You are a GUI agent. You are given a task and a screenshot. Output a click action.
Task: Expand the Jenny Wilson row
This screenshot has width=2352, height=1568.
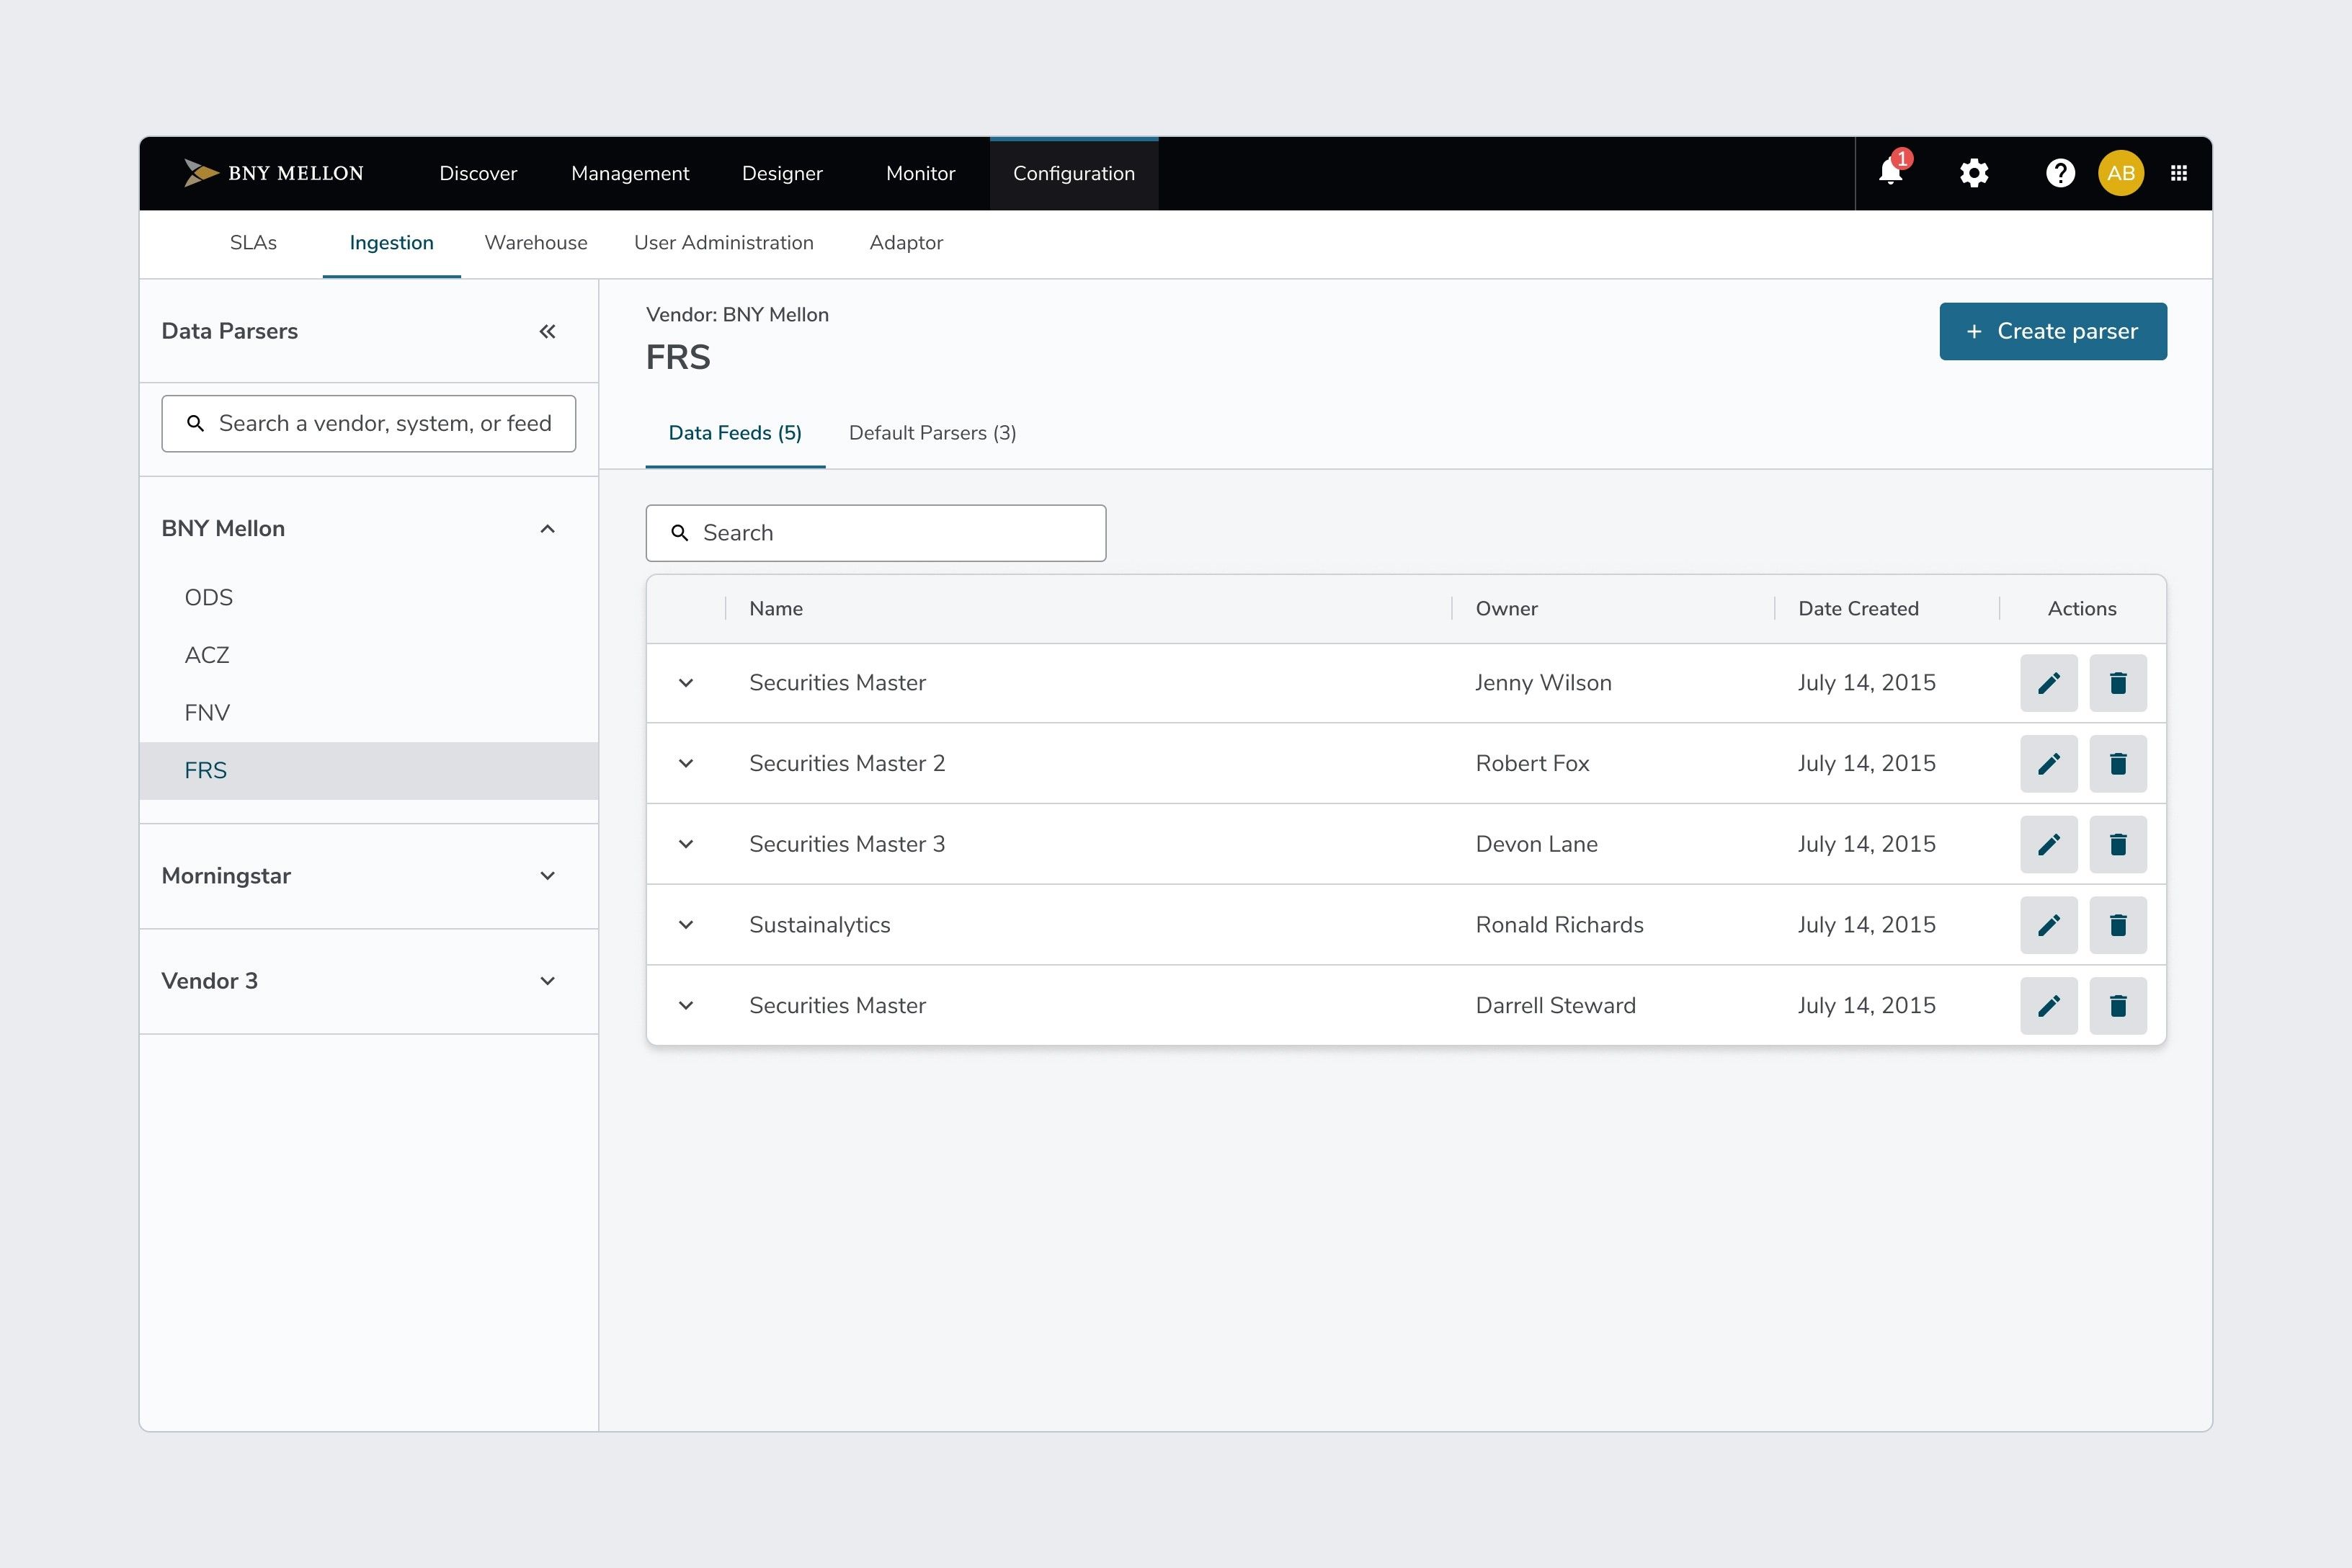click(x=686, y=683)
